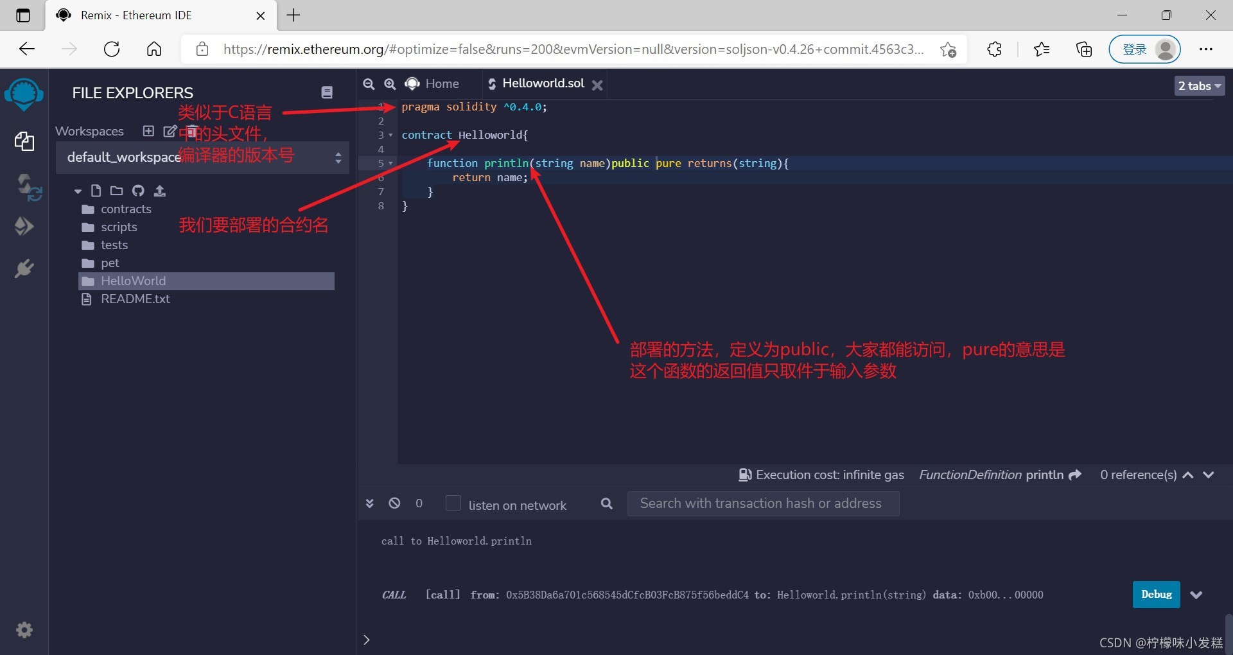The image size is (1233, 655).
Task: Fold the contract Helloworld block
Action: pos(390,135)
